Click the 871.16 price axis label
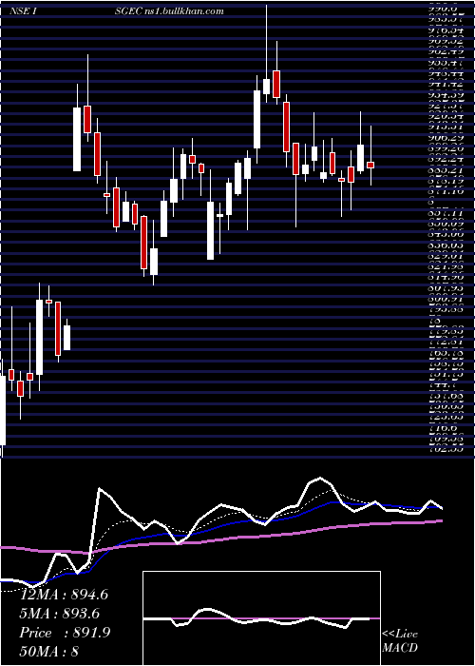Screen dimensions: 475x666 click(445, 191)
